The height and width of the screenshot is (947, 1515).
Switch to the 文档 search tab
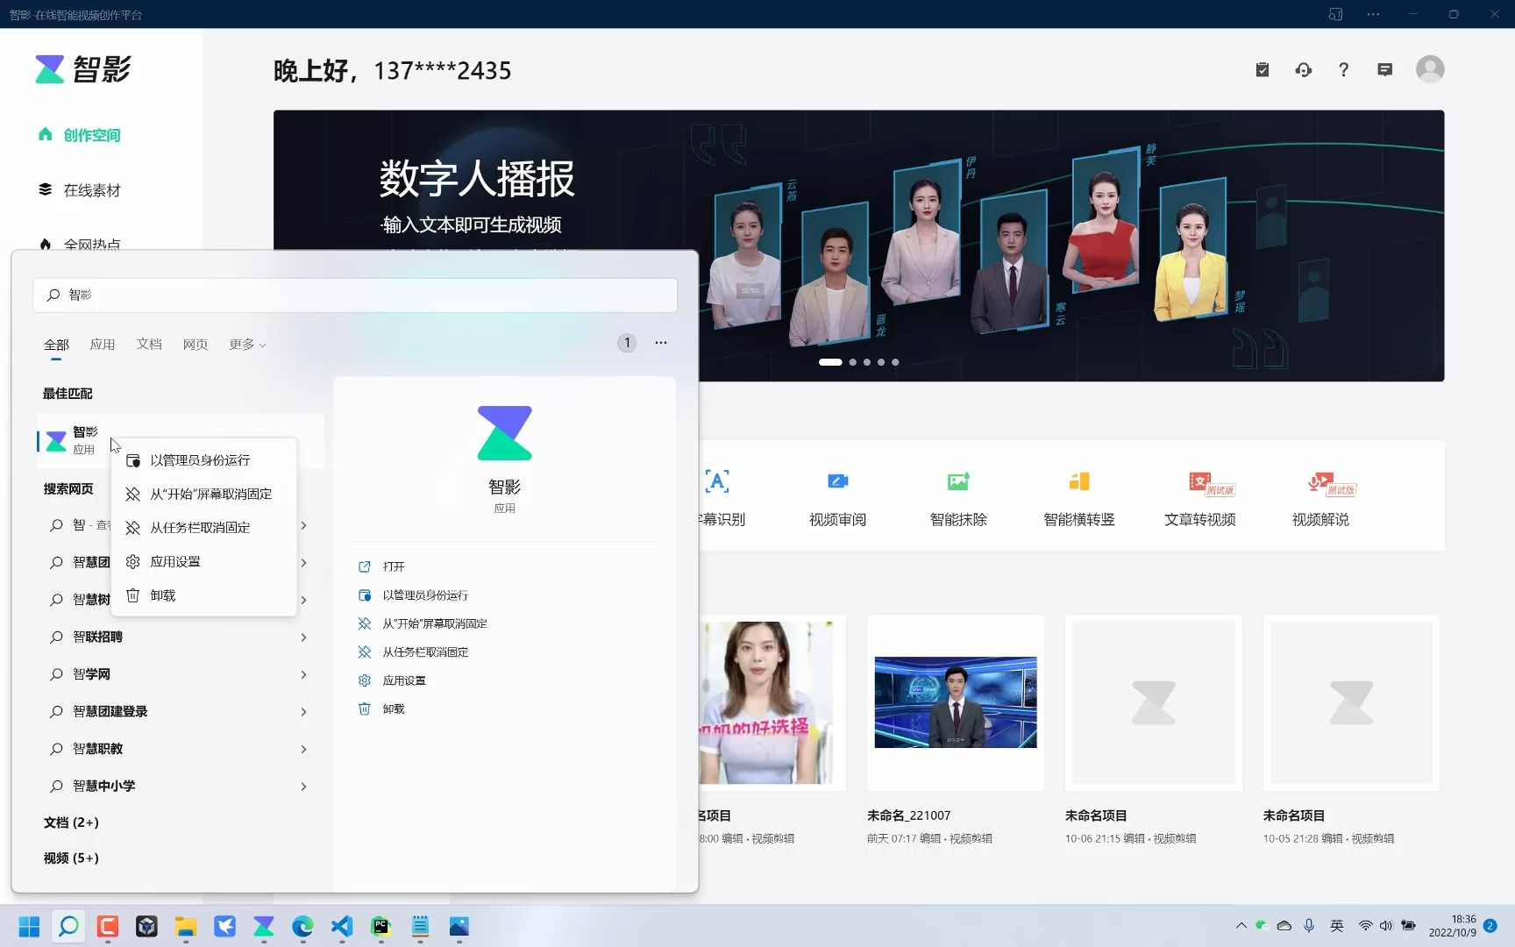click(x=149, y=345)
